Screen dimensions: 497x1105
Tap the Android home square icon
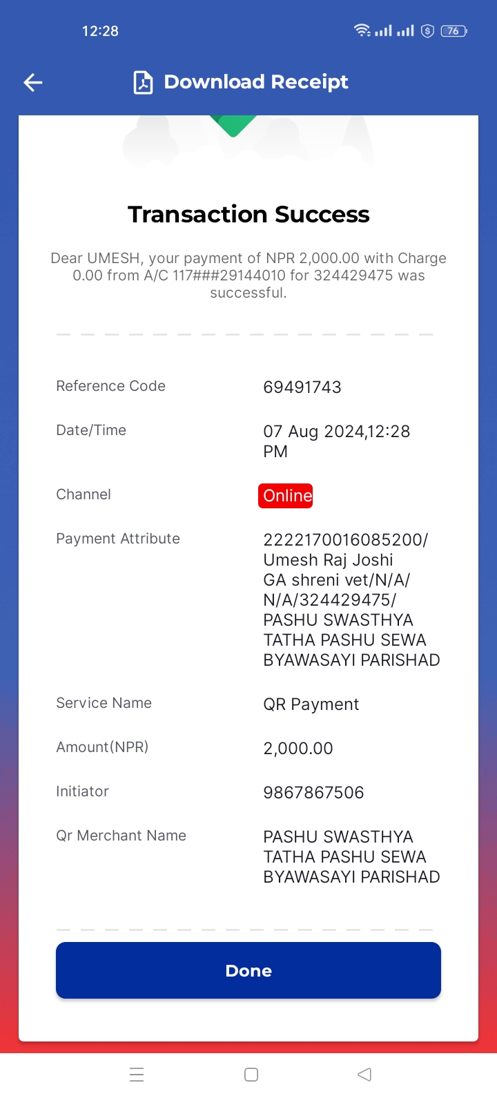click(x=251, y=1075)
